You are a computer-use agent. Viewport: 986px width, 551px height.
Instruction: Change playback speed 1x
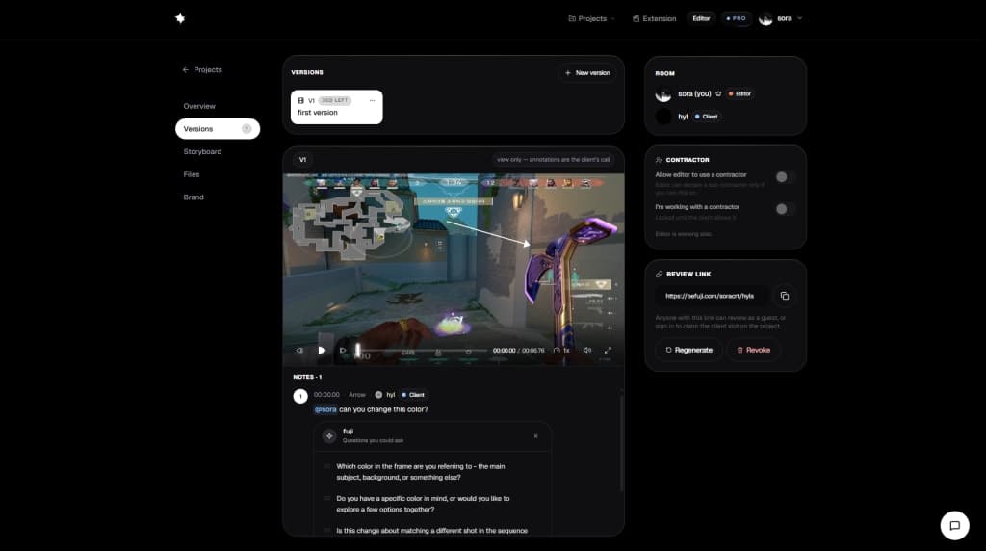(561, 351)
